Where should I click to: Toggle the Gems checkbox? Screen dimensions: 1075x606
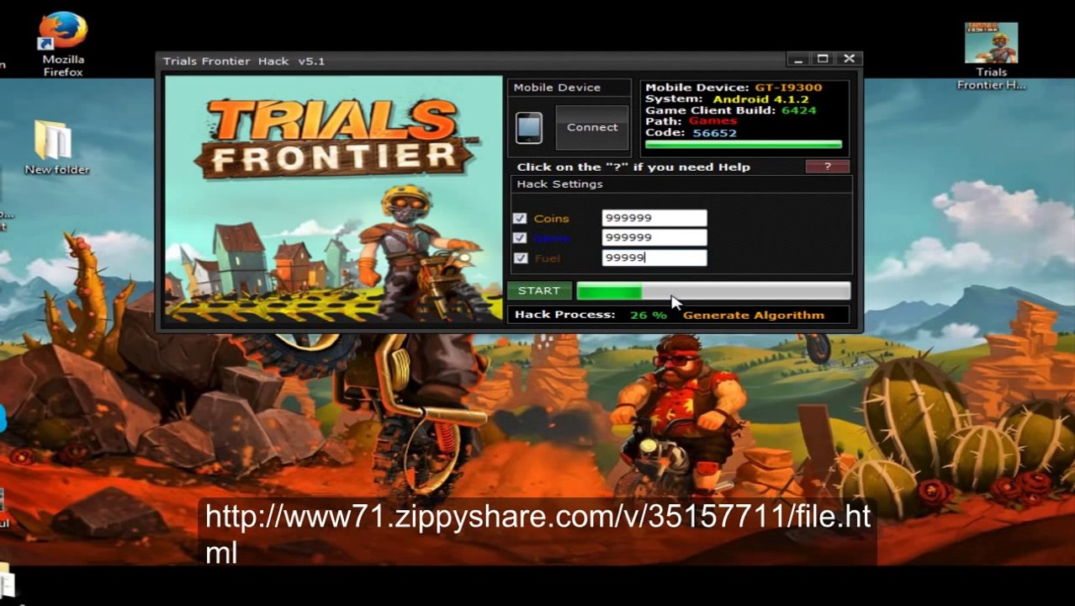point(520,238)
